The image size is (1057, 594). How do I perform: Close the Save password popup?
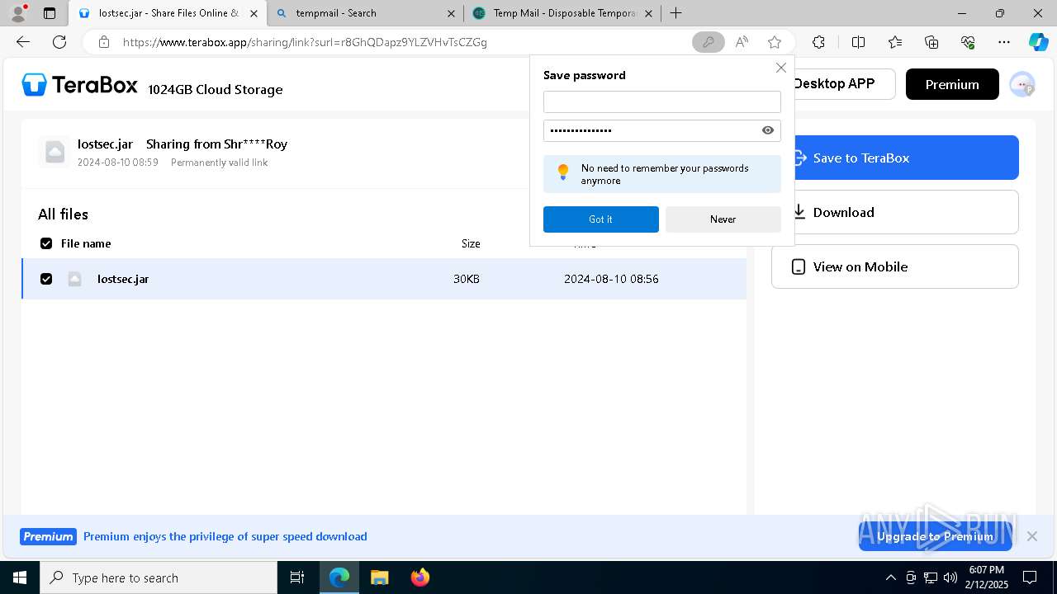[x=780, y=68]
